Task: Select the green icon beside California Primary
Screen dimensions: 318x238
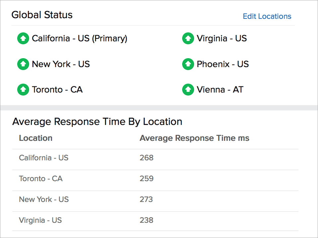Action: coord(23,38)
